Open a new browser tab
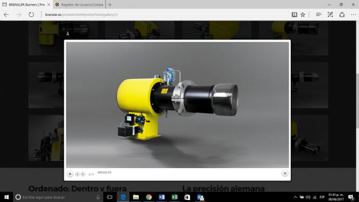 pos(110,5)
